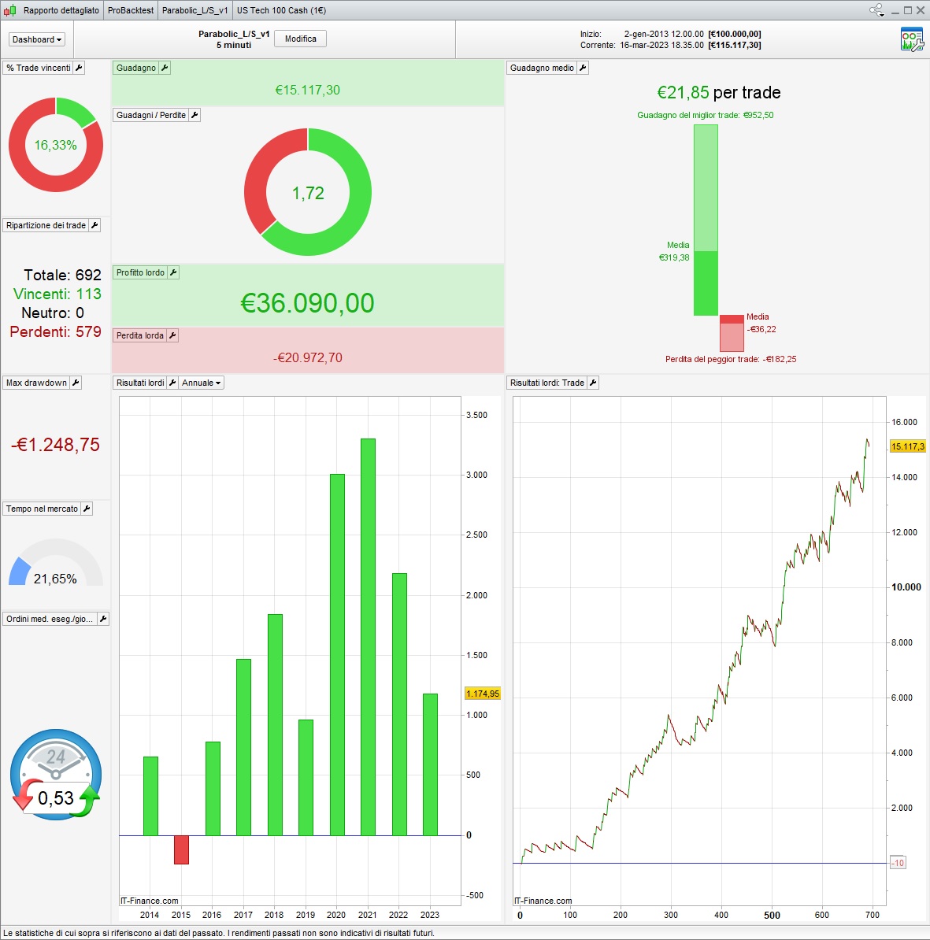Open wrench settings for Tempo nel mercato
The width and height of the screenshot is (930, 940).
click(87, 509)
